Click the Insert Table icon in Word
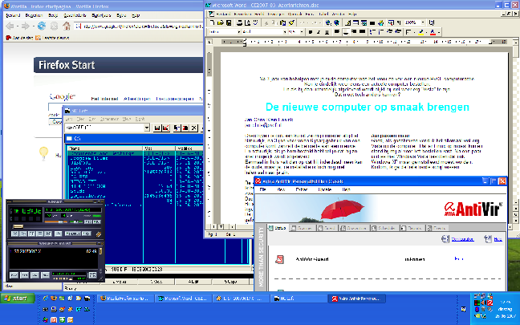Screen dimensions: 520x325 (355, 22)
